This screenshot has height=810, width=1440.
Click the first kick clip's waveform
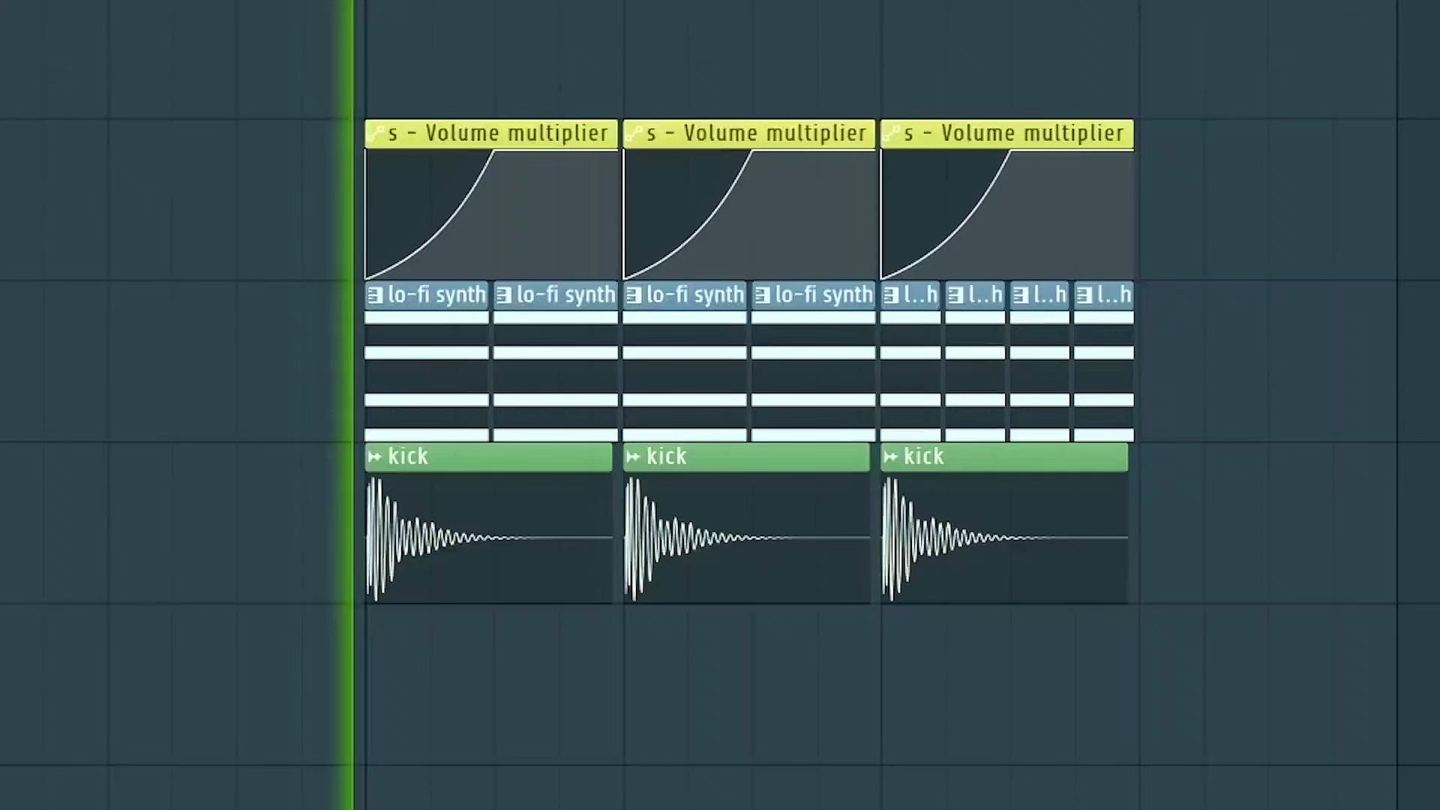pyautogui.click(x=420, y=538)
